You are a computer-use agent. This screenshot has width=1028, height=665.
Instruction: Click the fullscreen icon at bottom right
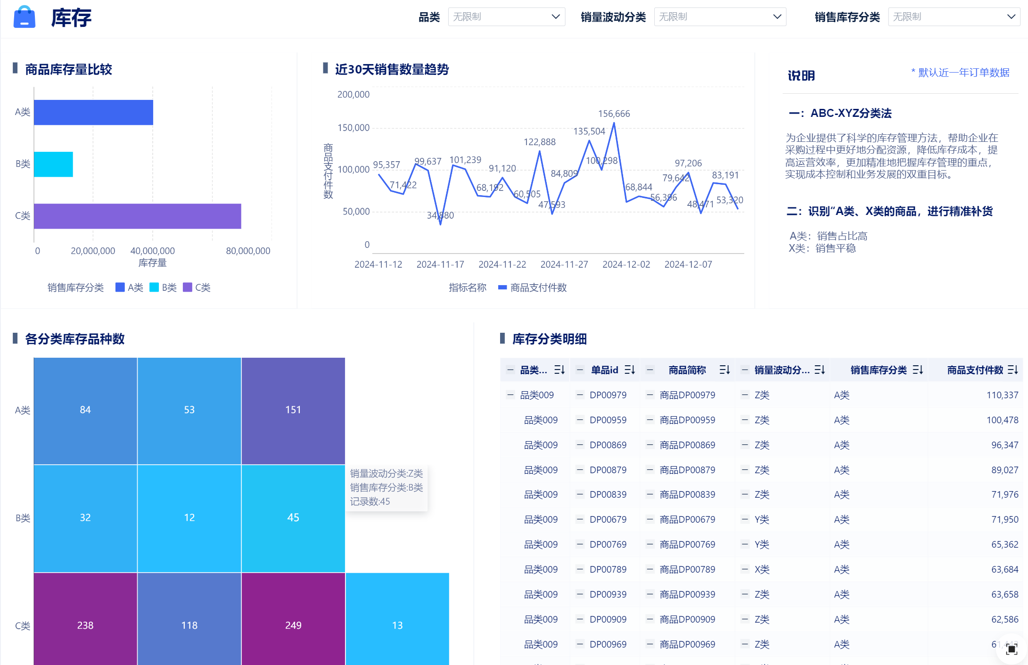pos(1012,649)
